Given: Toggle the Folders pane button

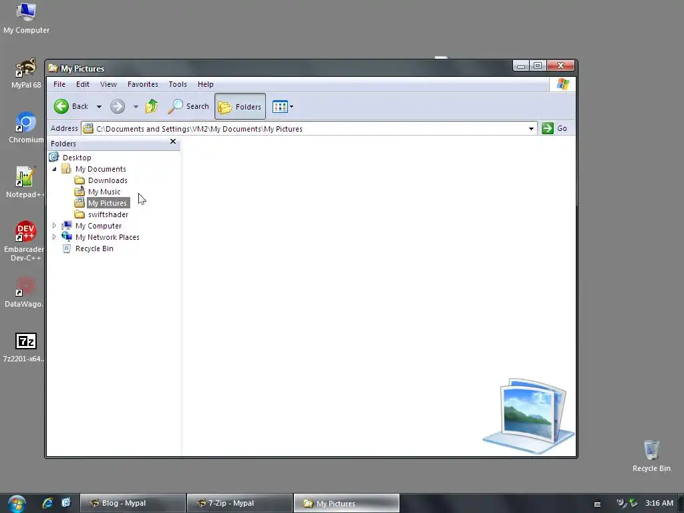Looking at the screenshot, I should [x=240, y=106].
